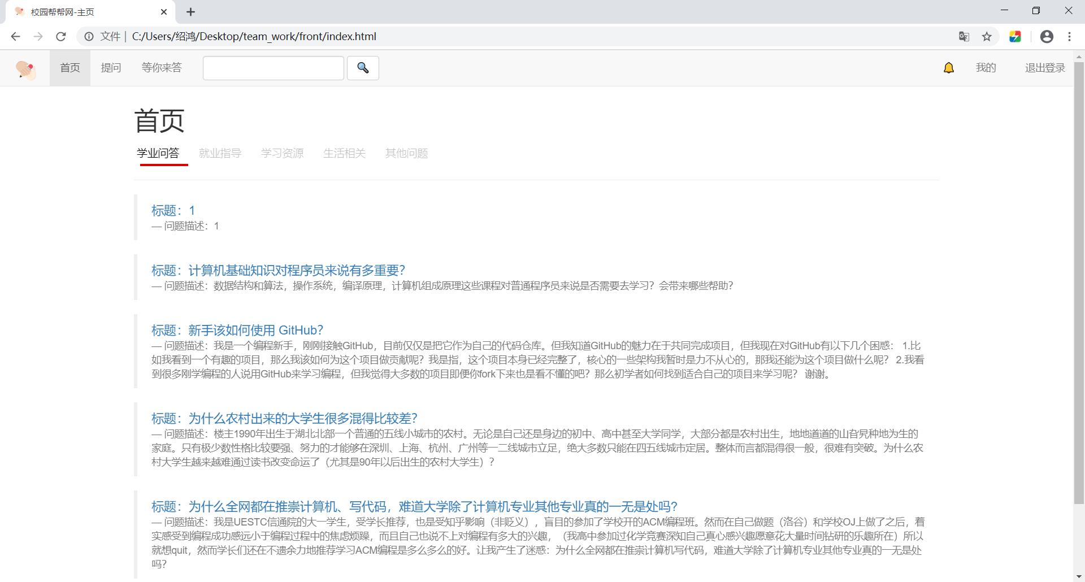1085x582 pixels.
Task: Open question 计算机基础知识对程序员来说有多重要?
Action: point(278,271)
